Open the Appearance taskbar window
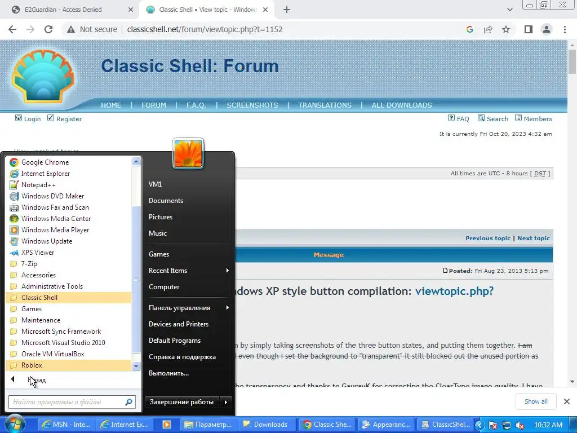Viewport: 577px width, 433px height. click(x=386, y=425)
